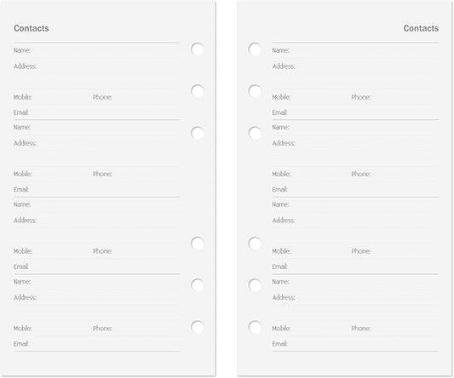
Task: Click the Contacts heading on the right page
Action: (x=421, y=28)
